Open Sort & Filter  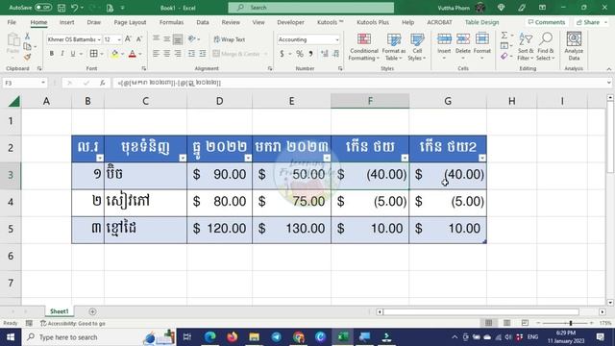tap(526, 47)
